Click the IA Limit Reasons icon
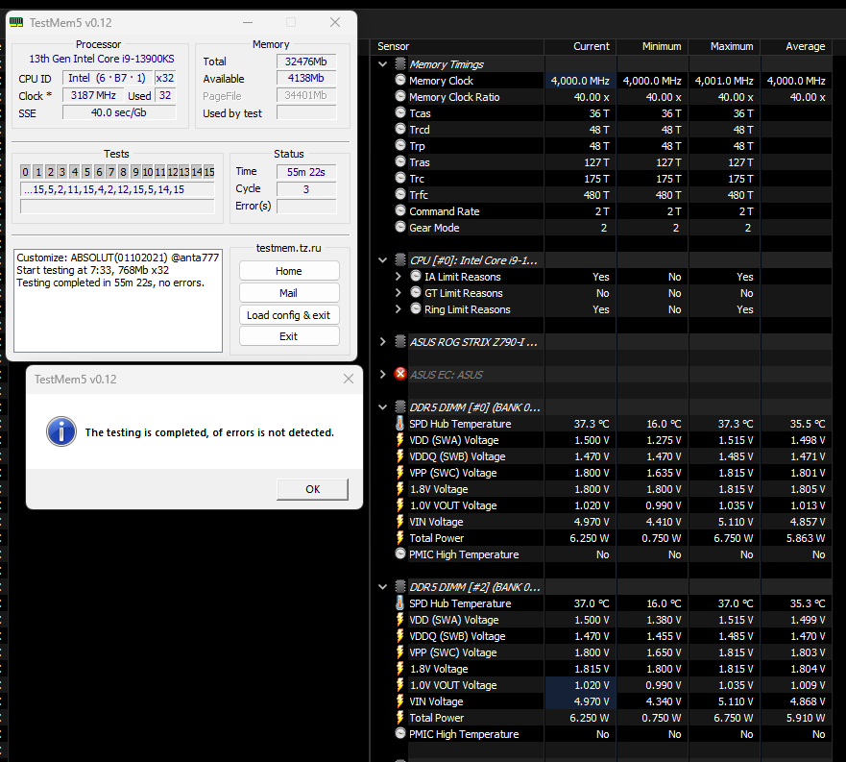846x762 pixels. [x=415, y=276]
